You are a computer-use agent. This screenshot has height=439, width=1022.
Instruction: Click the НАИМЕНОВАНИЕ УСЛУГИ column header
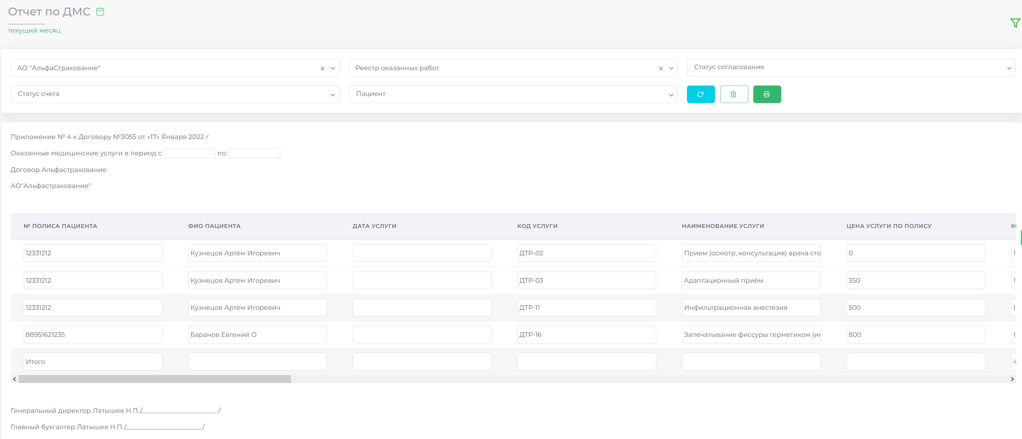tap(723, 226)
